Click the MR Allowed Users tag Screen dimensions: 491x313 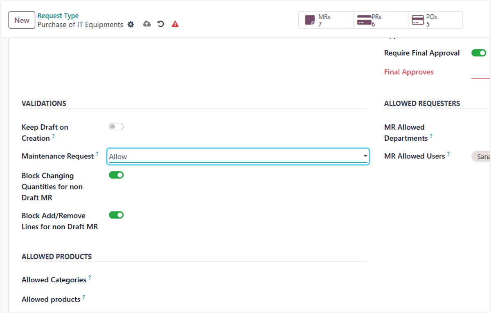click(x=481, y=157)
